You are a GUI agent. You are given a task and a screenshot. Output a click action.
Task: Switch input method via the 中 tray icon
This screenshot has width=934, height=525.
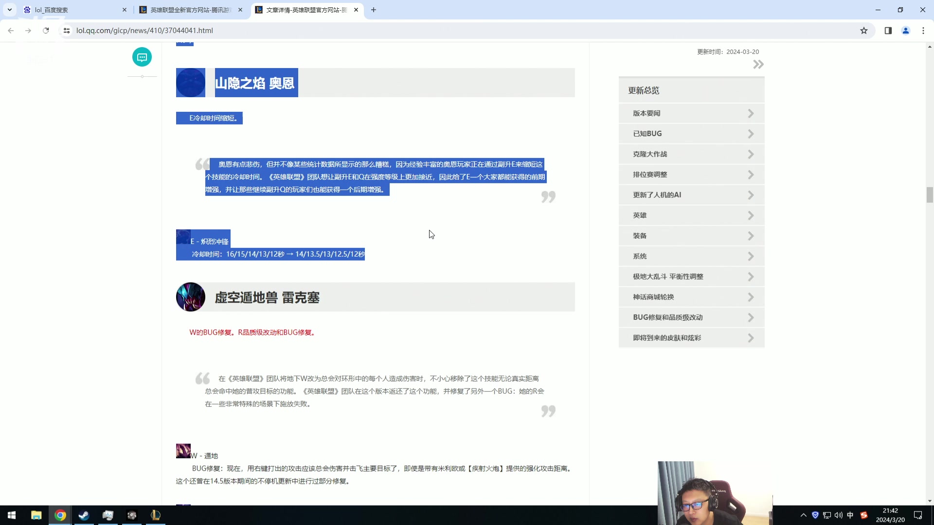(850, 515)
